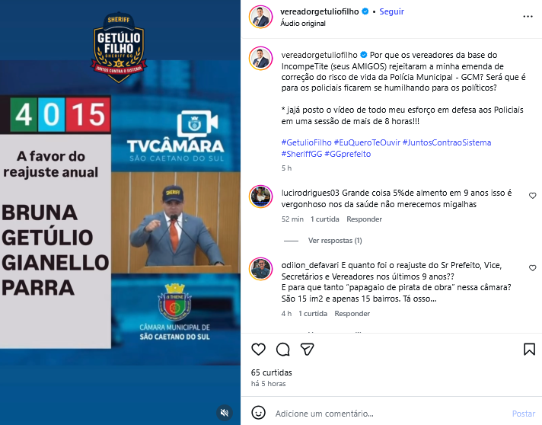The image size is (542, 425).
Task: Click the comment input field
Action: (391, 414)
